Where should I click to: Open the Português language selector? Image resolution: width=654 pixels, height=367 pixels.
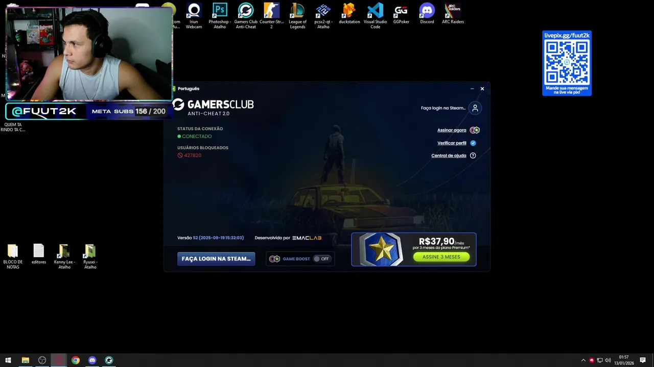[x=189, y=89]
